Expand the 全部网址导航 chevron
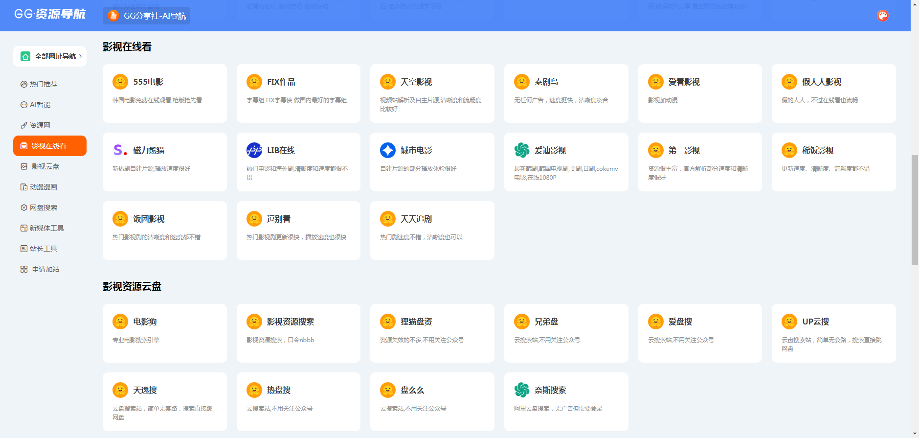The image size is (919, 438). click(80, 56)
